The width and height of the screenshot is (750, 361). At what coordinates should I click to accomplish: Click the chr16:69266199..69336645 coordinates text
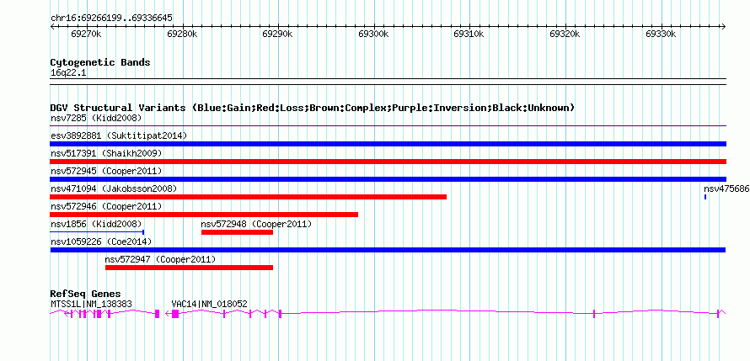[111, 19]
